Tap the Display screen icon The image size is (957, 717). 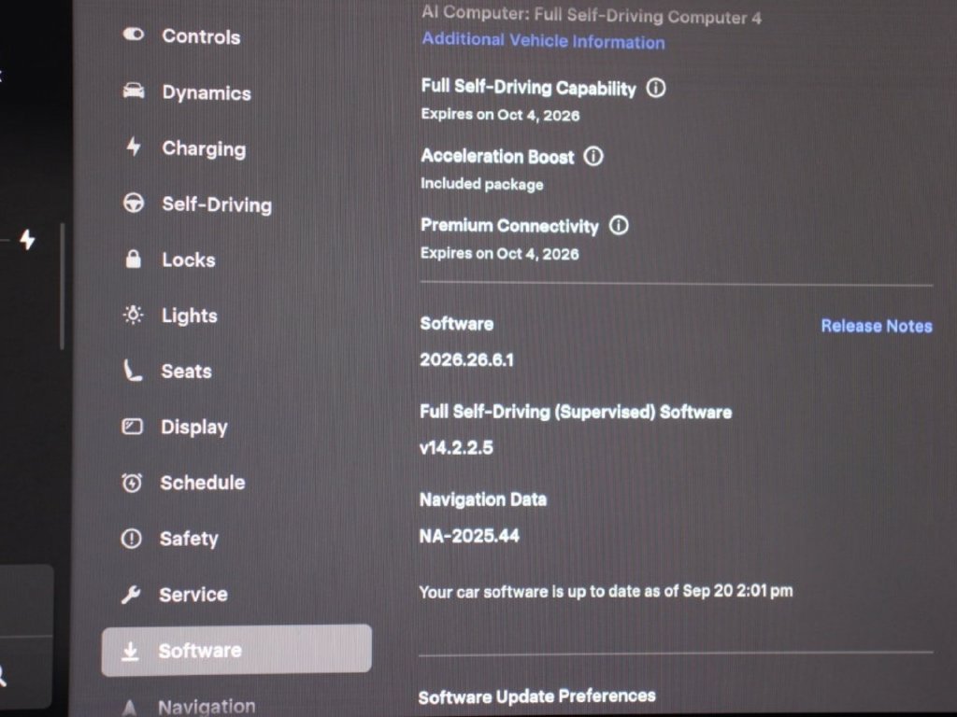coord(133,426)
